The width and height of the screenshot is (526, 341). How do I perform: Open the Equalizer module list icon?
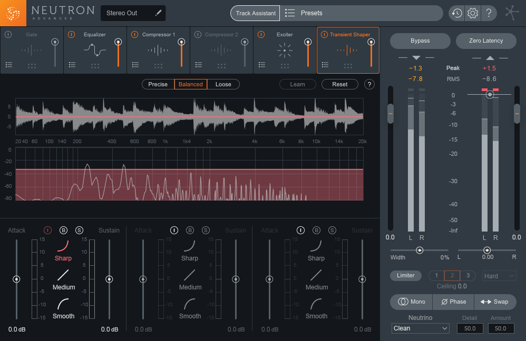[72, 65]
